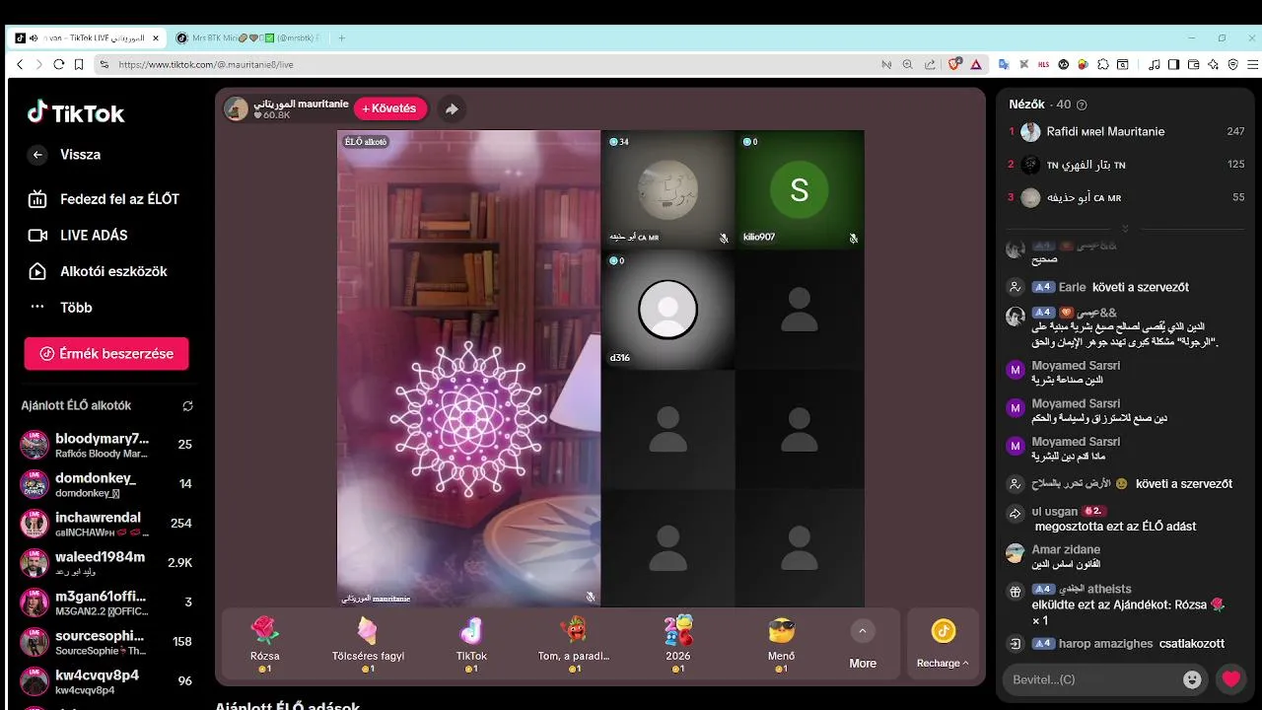Bookmark the page with the bookmark icon

point(79,64)
